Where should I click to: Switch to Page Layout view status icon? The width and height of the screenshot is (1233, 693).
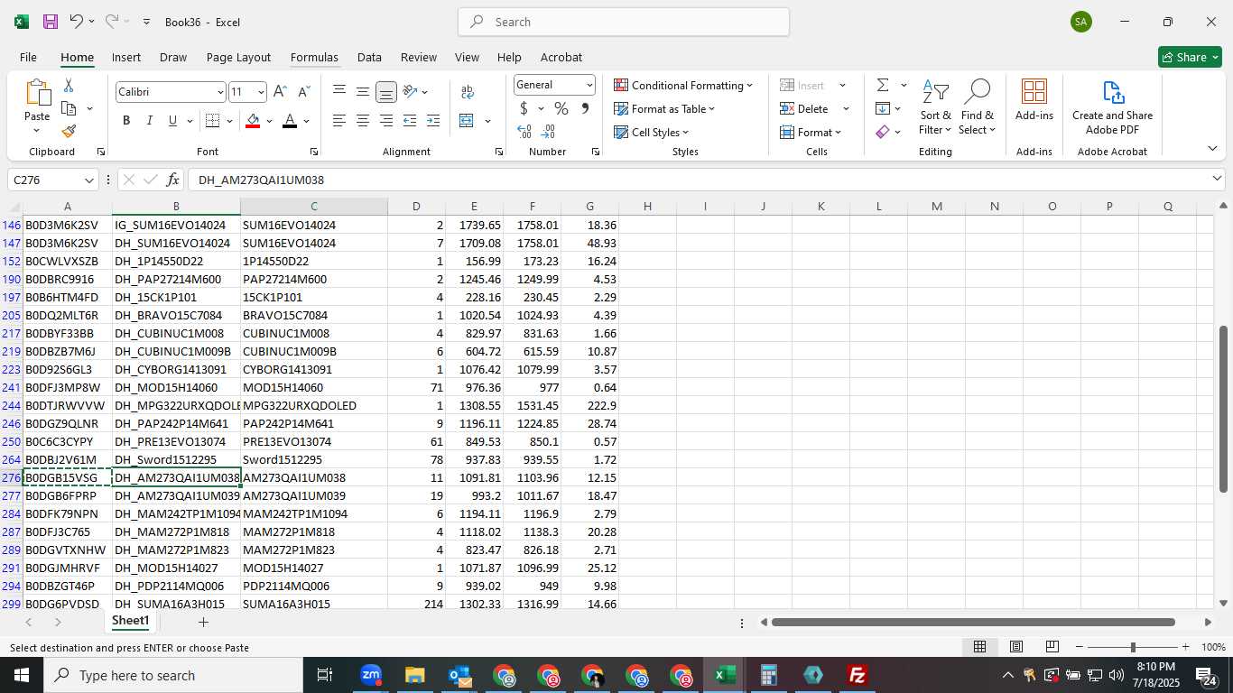tap(1015, 647)
